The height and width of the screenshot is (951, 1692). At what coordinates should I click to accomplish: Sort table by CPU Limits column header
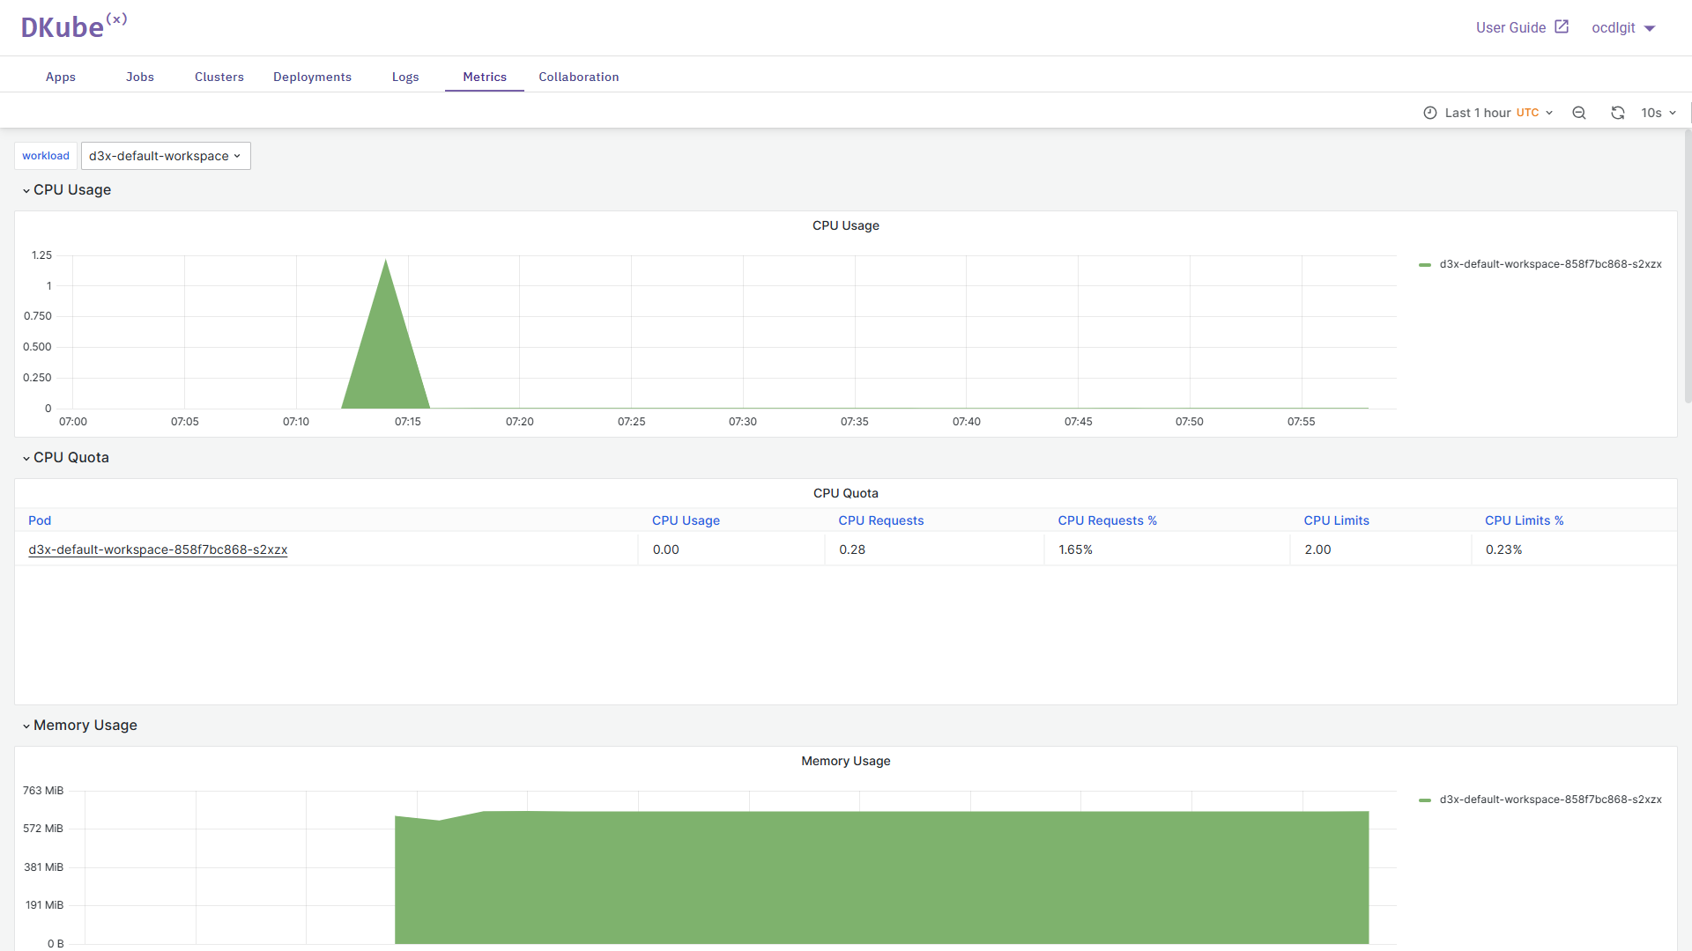[x=1336, y=520]
